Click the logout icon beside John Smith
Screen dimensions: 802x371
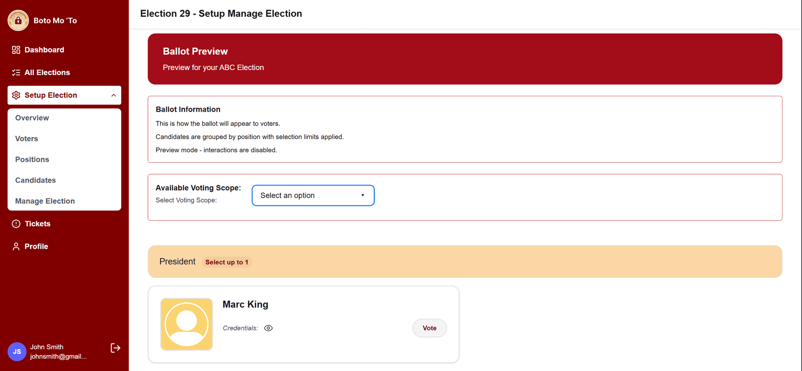pyautogui.click(x=115, y=348)
